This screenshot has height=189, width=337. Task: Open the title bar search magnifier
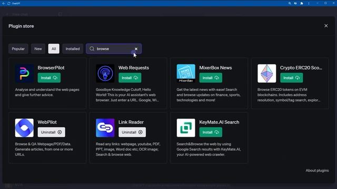pyautogui.click(x=290, y=3)
